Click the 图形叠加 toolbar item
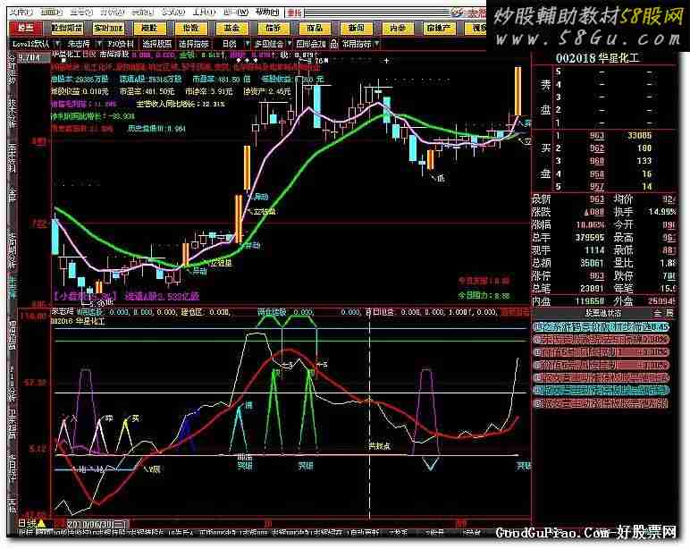Viewport: 690px width, 549px height. [311, 44]
